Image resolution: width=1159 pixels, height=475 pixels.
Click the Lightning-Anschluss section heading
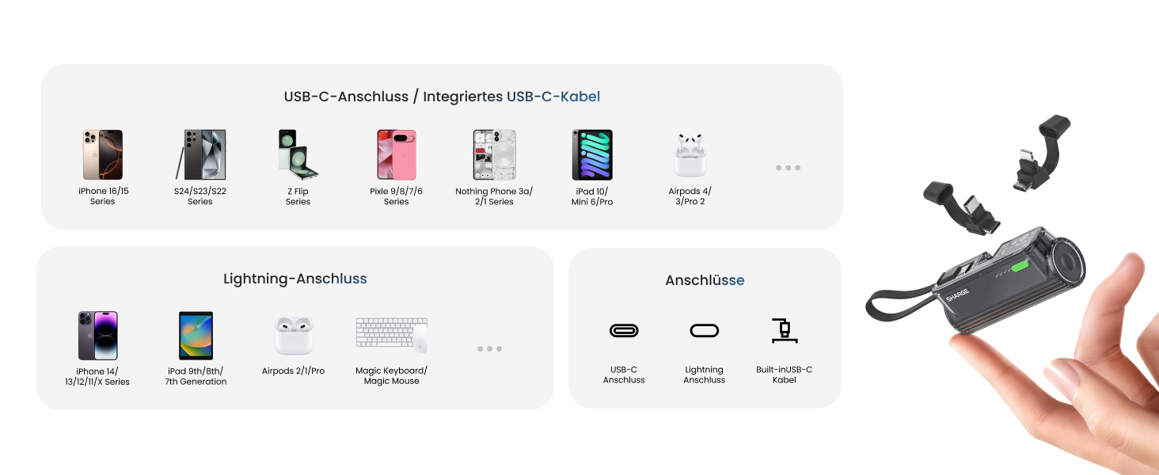coord(294,279)
